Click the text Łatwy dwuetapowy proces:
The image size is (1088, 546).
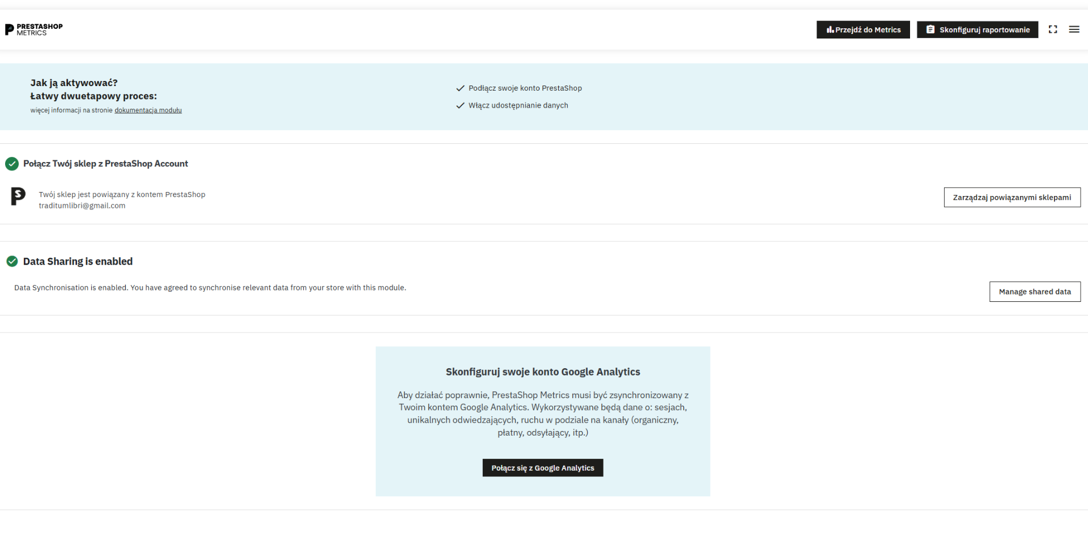point(93,96)
